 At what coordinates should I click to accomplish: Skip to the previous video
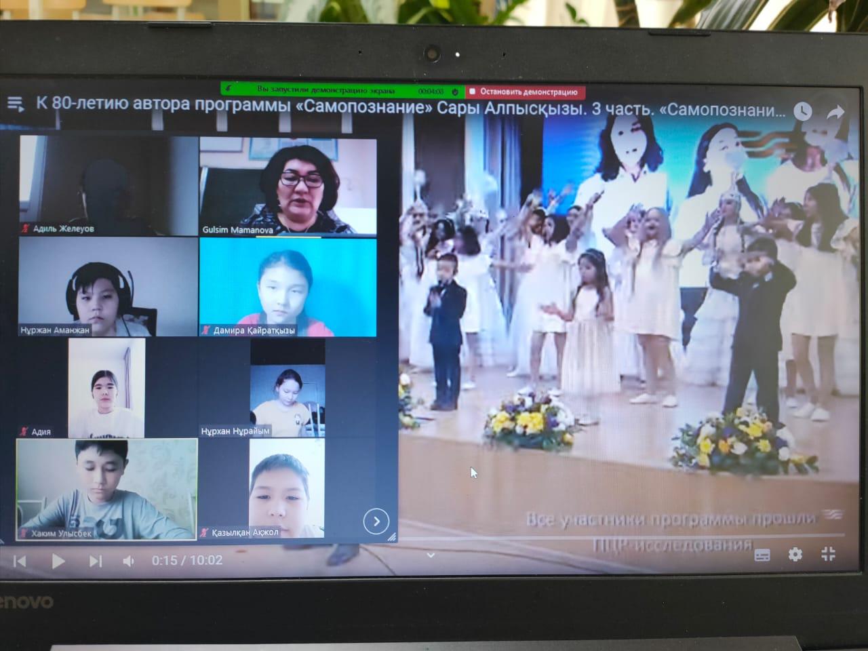pos(20,561)
